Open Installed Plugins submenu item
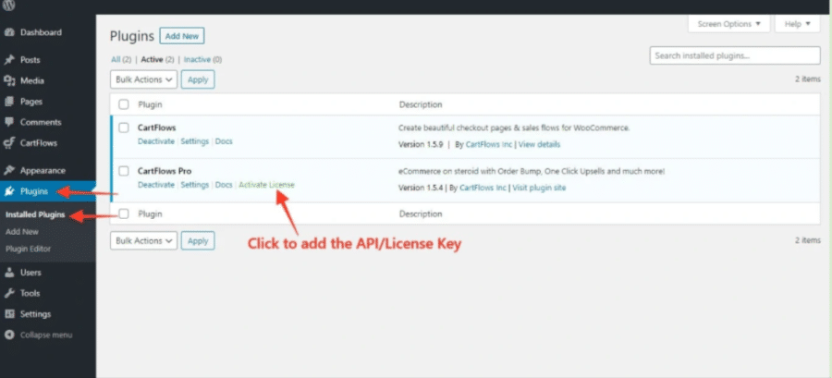The height and width of the screenshot is (378, 832). point(35,214)
